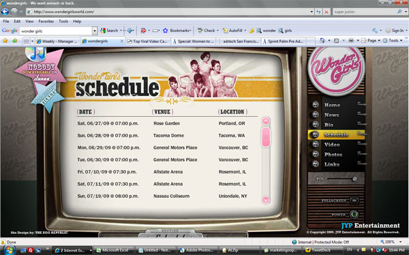The image size is (409, 255).
Task: Click the red Stop loading icon
Action: point(327,12)
